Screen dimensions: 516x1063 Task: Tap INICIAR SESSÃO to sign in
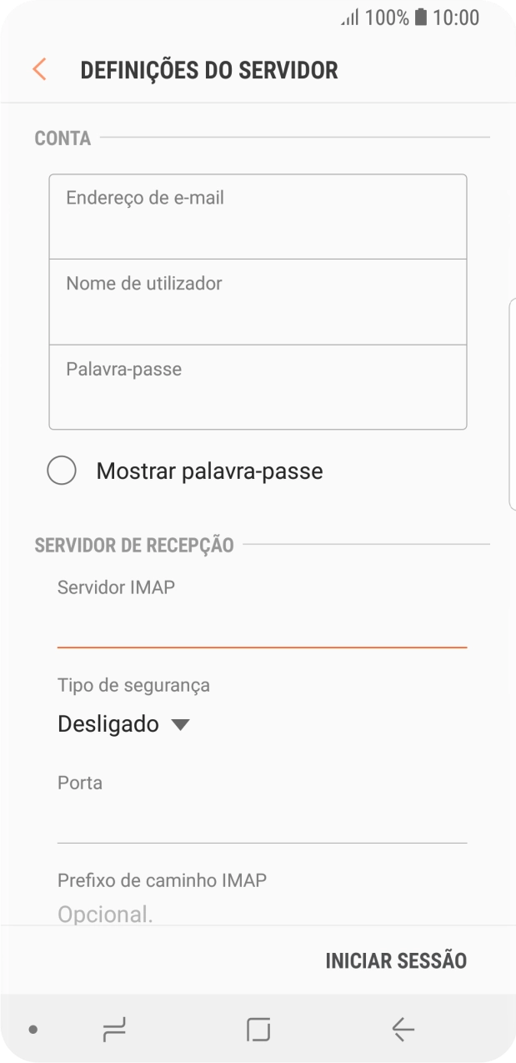[x=397, y=960]
